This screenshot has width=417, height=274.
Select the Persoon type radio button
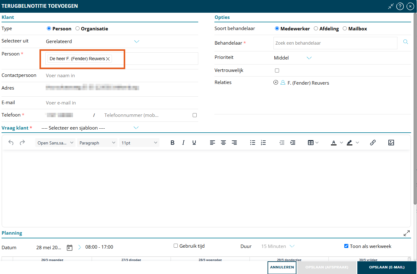pos(49,29)
